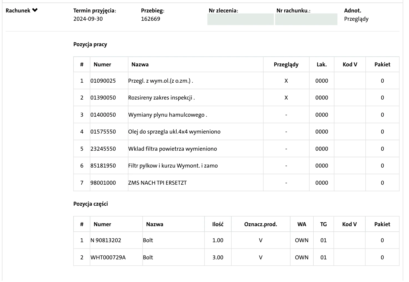Select work number 01390050
This screenshot has height=282, width=409.
pyautogui.click(x=103, y=98)
